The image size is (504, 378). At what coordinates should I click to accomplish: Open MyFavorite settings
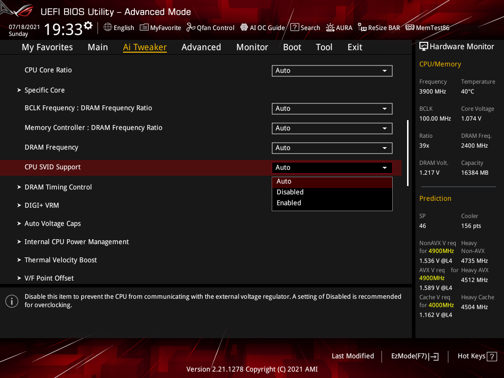coord(160,28)
